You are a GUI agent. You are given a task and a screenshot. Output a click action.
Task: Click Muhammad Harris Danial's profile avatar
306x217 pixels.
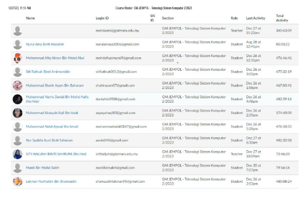pos(18,99)
